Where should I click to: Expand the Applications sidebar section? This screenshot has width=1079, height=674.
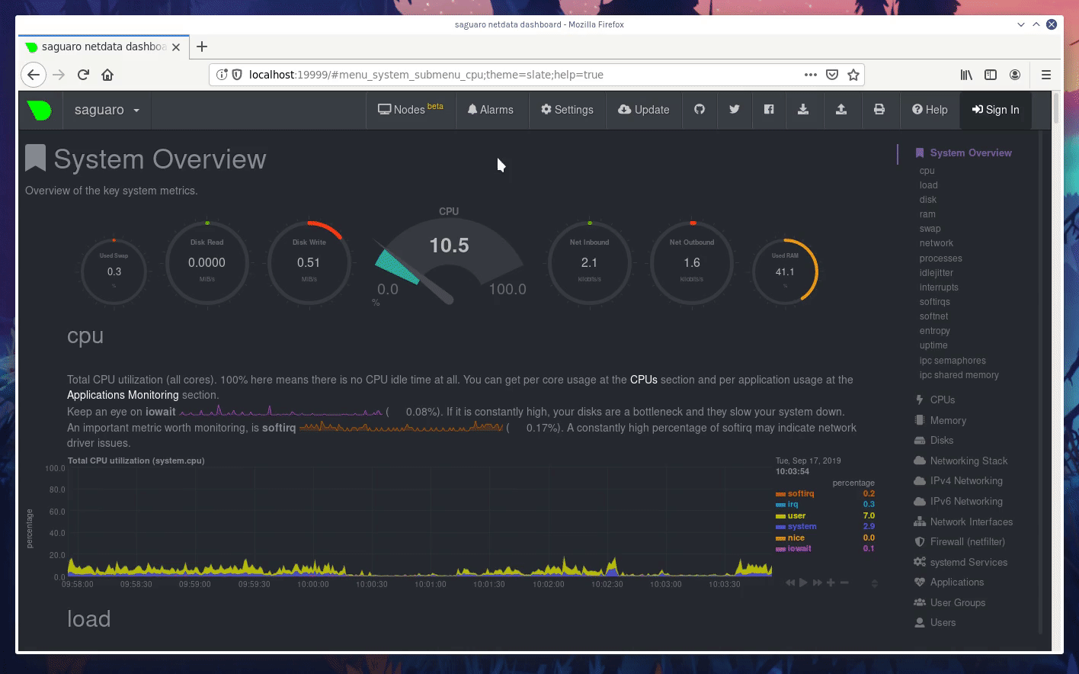(x=957, y=583)
